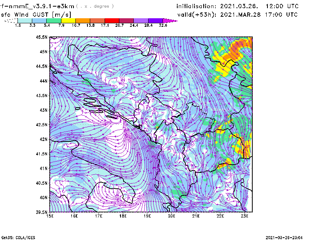Choose the crimson legend swatch after 20.7
311x240 pixels.
pos(126,21)
